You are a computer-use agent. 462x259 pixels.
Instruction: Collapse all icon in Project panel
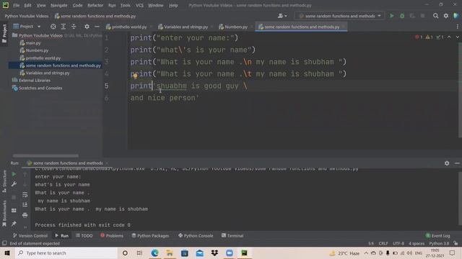pyautogui.click(x=74, y=27)
